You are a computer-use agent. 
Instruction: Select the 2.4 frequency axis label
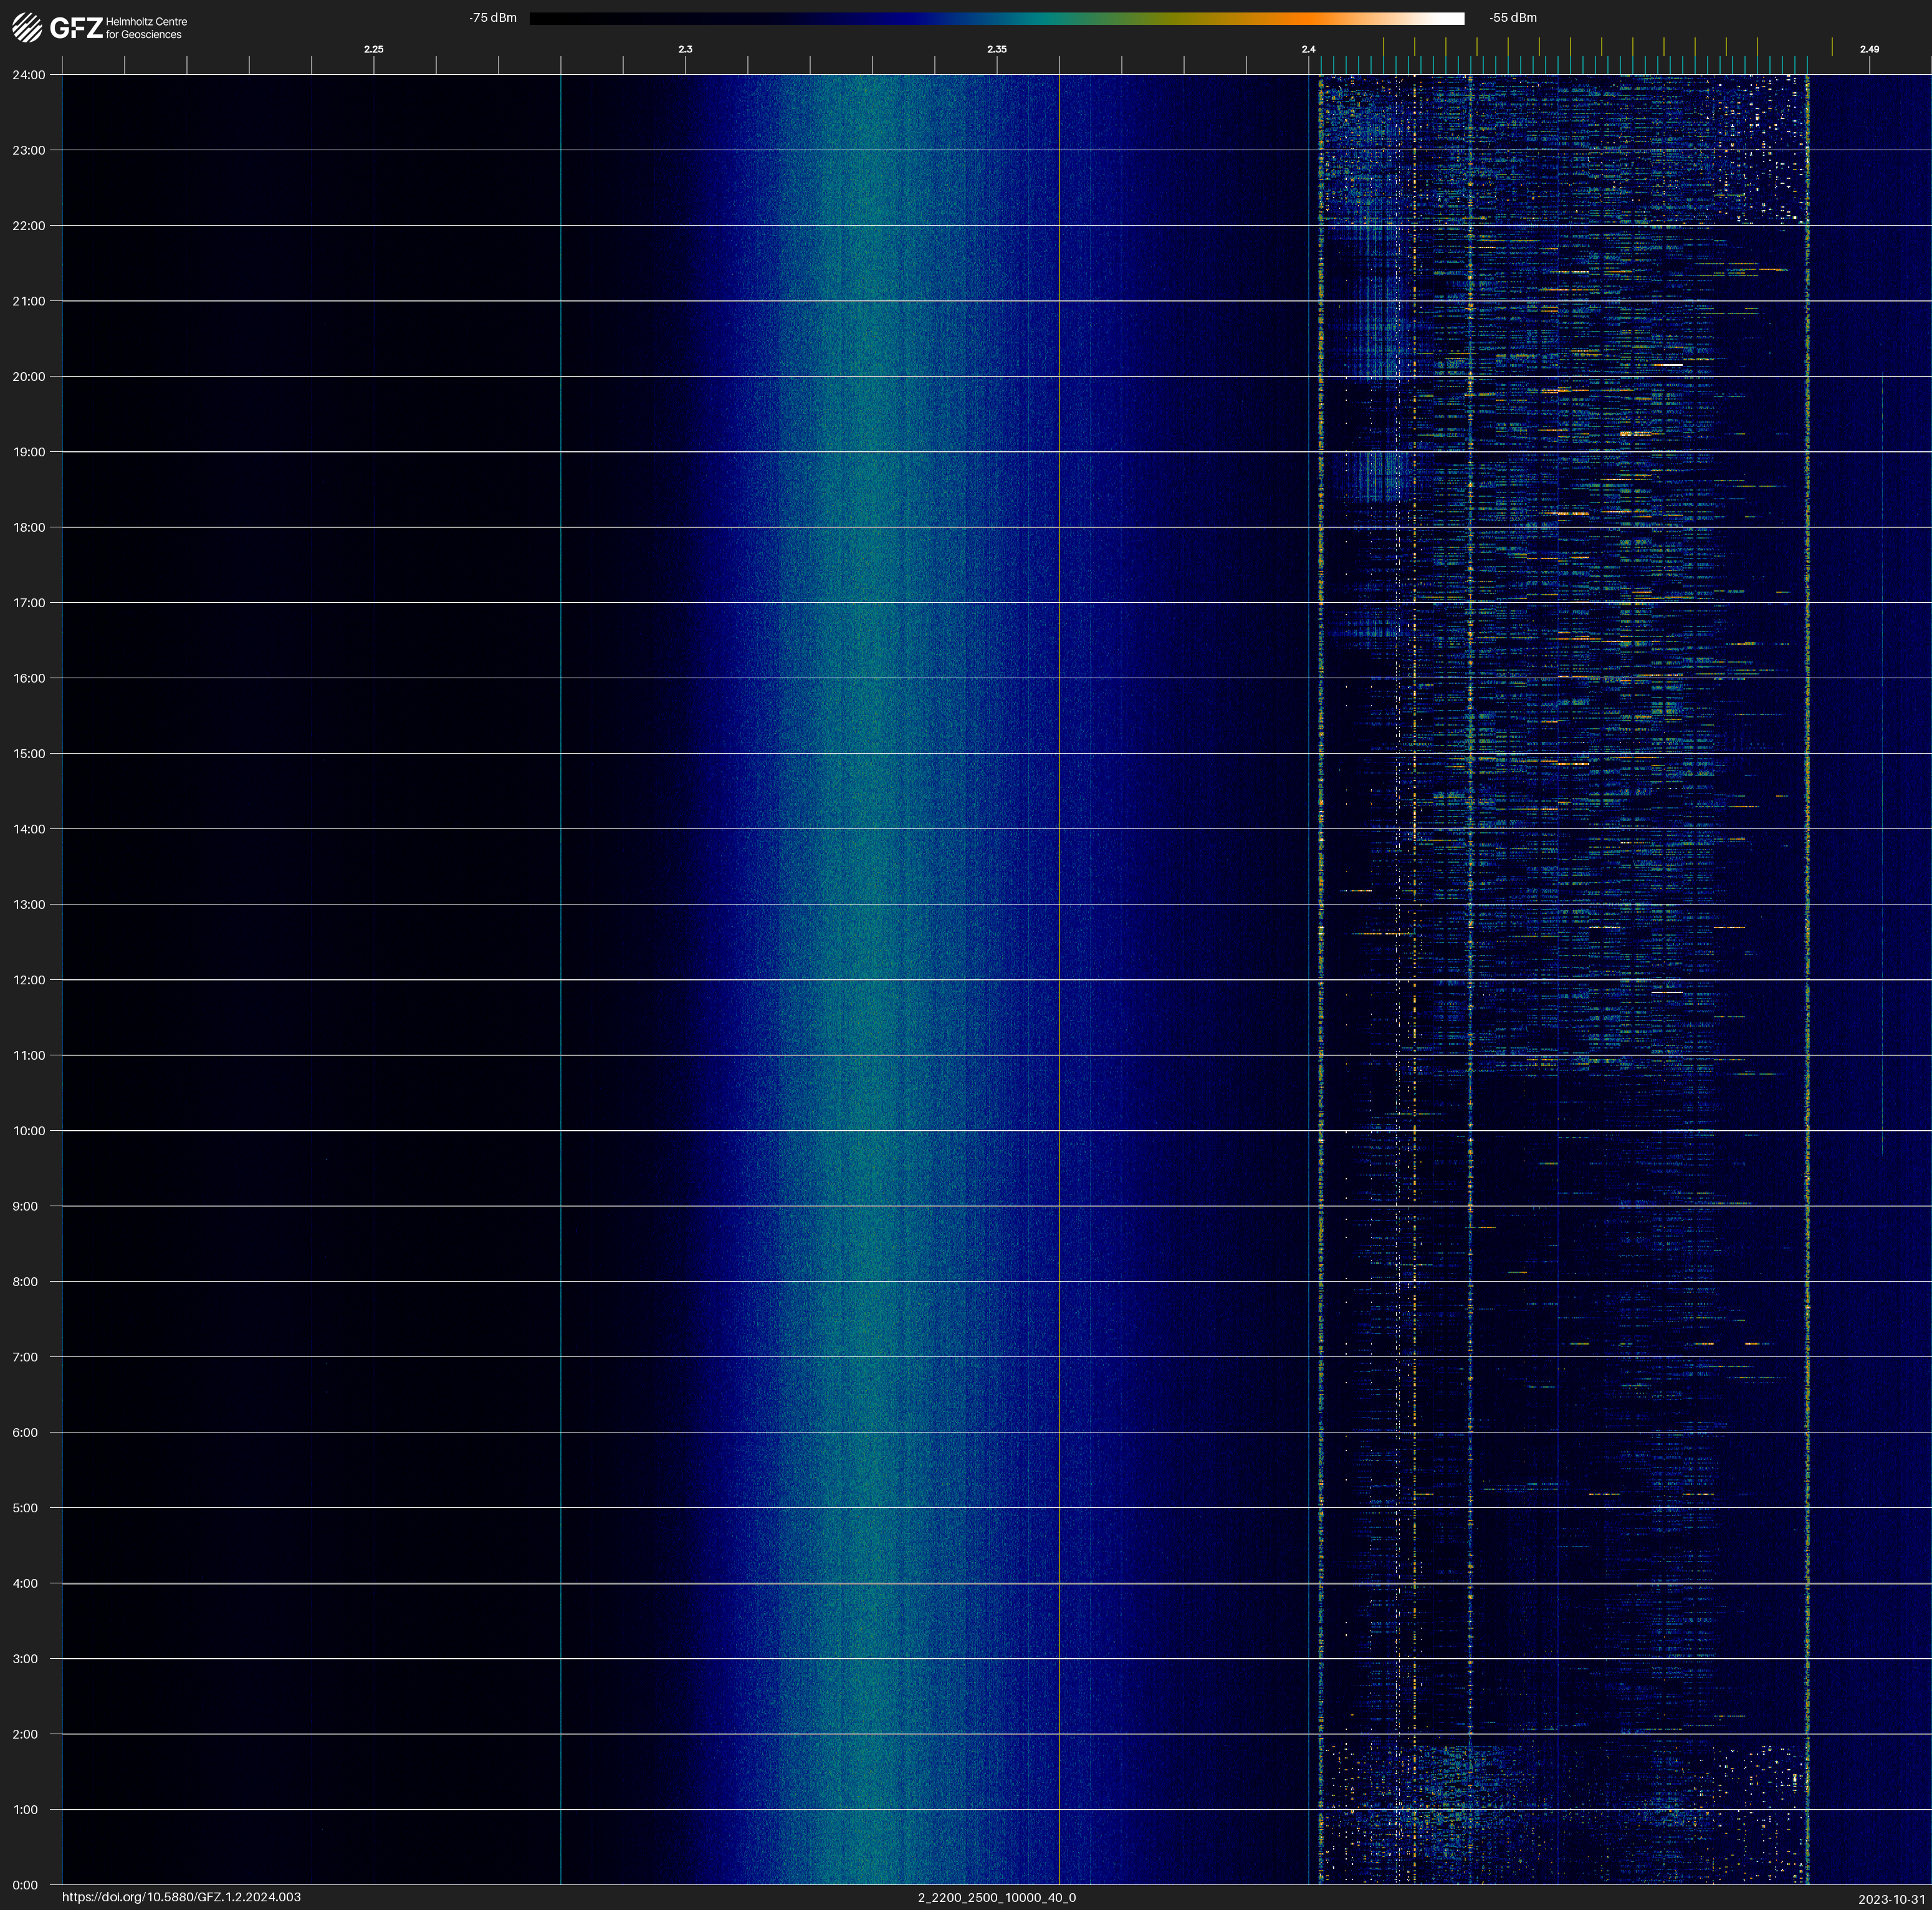(1308, 49)
